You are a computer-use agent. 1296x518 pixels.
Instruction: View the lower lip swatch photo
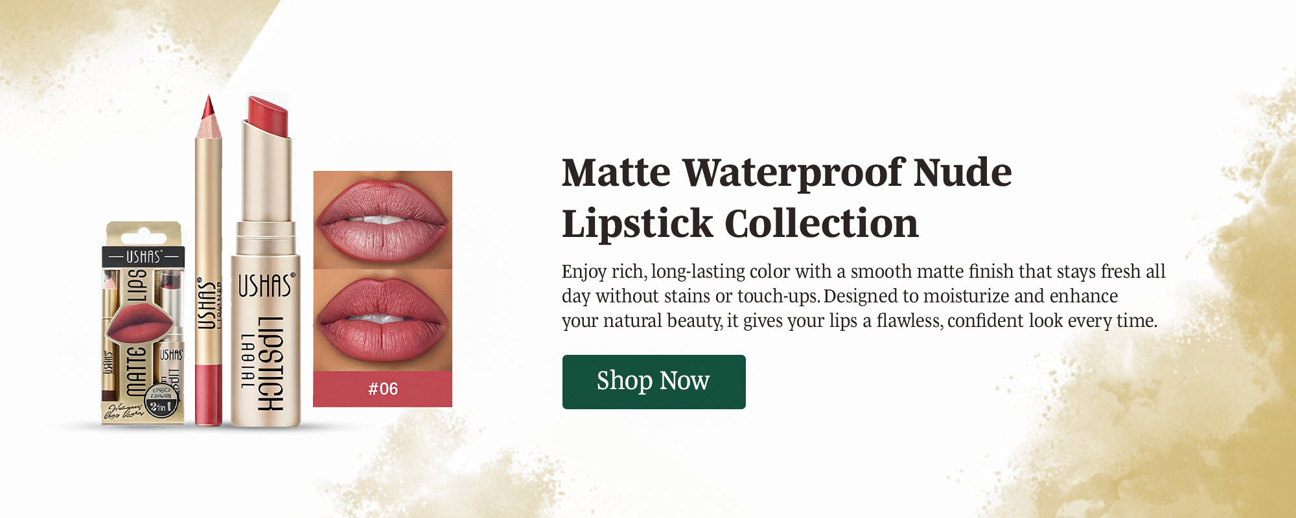[x=383, y=320]
